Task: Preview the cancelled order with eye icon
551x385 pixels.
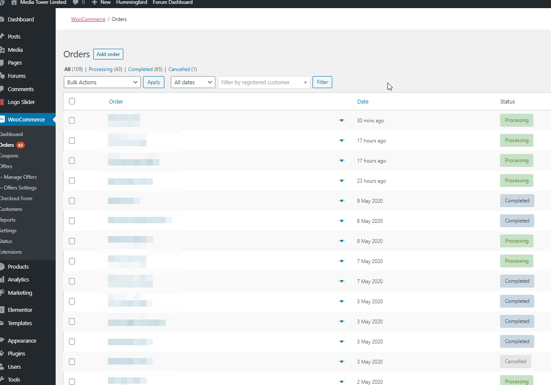Action: click(341, 362)
